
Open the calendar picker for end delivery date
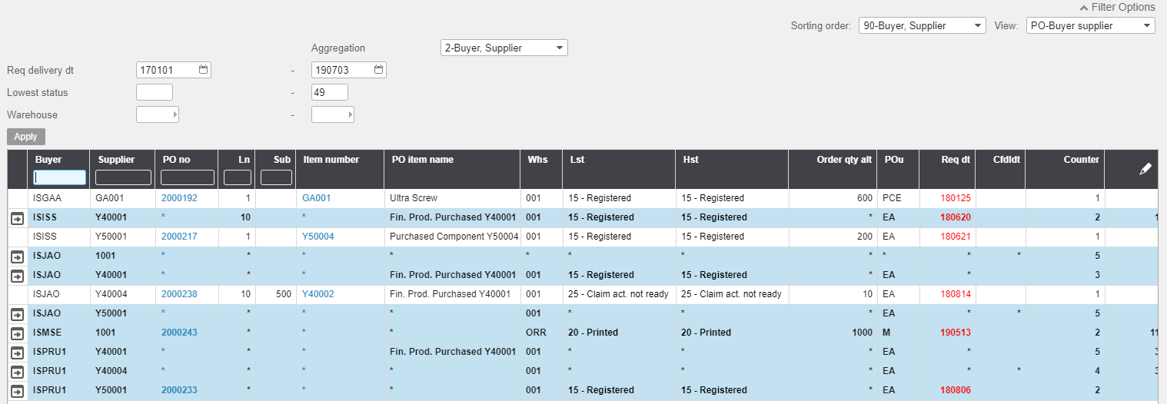pos(378,70)
